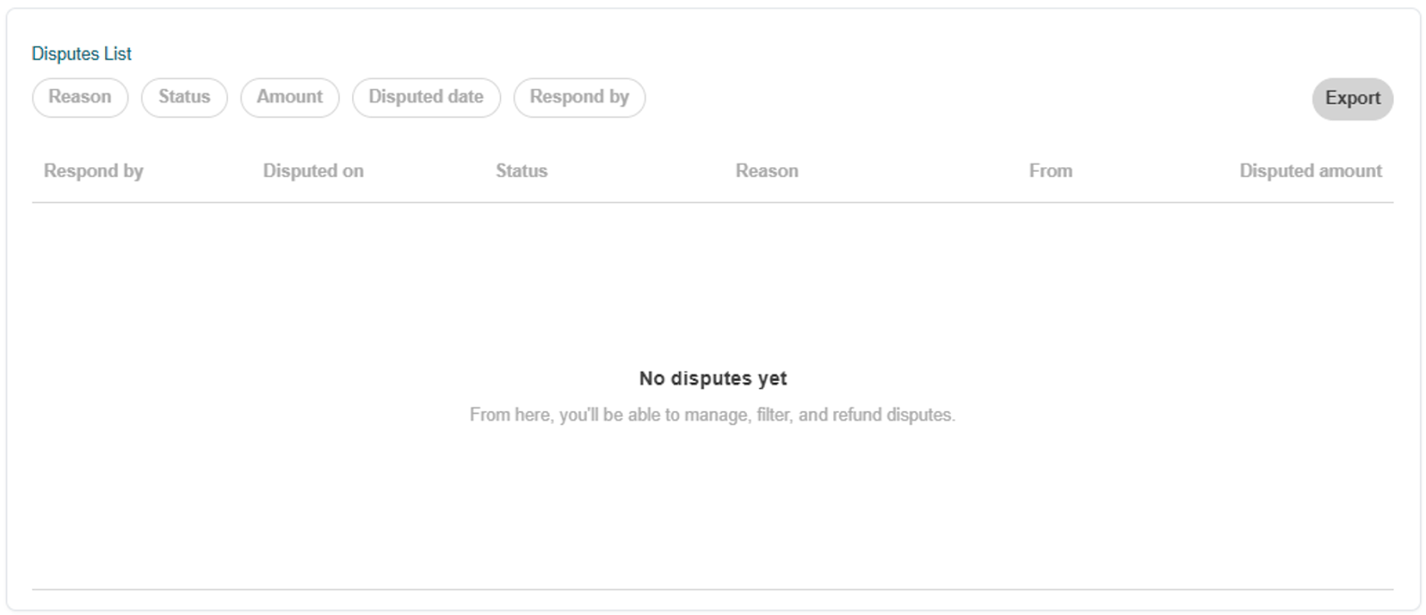Sort by the Disputed on column header
This screenshot has height=615, width=1426.
[x=313, y=171]
